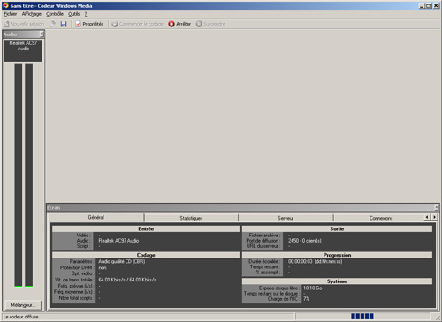Close the Écran monitor panel

point(437,207)
